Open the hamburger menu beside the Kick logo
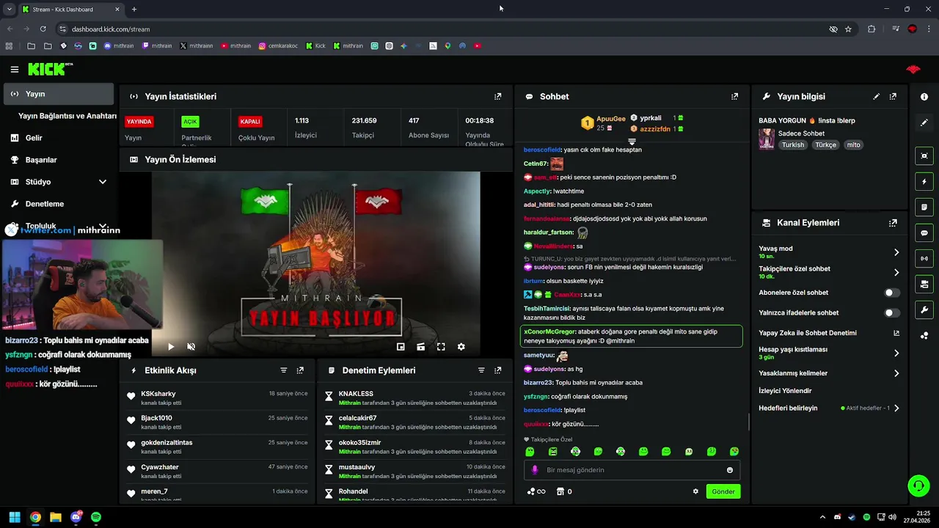This screenshot has width=939, height=528. click(15, 70)
